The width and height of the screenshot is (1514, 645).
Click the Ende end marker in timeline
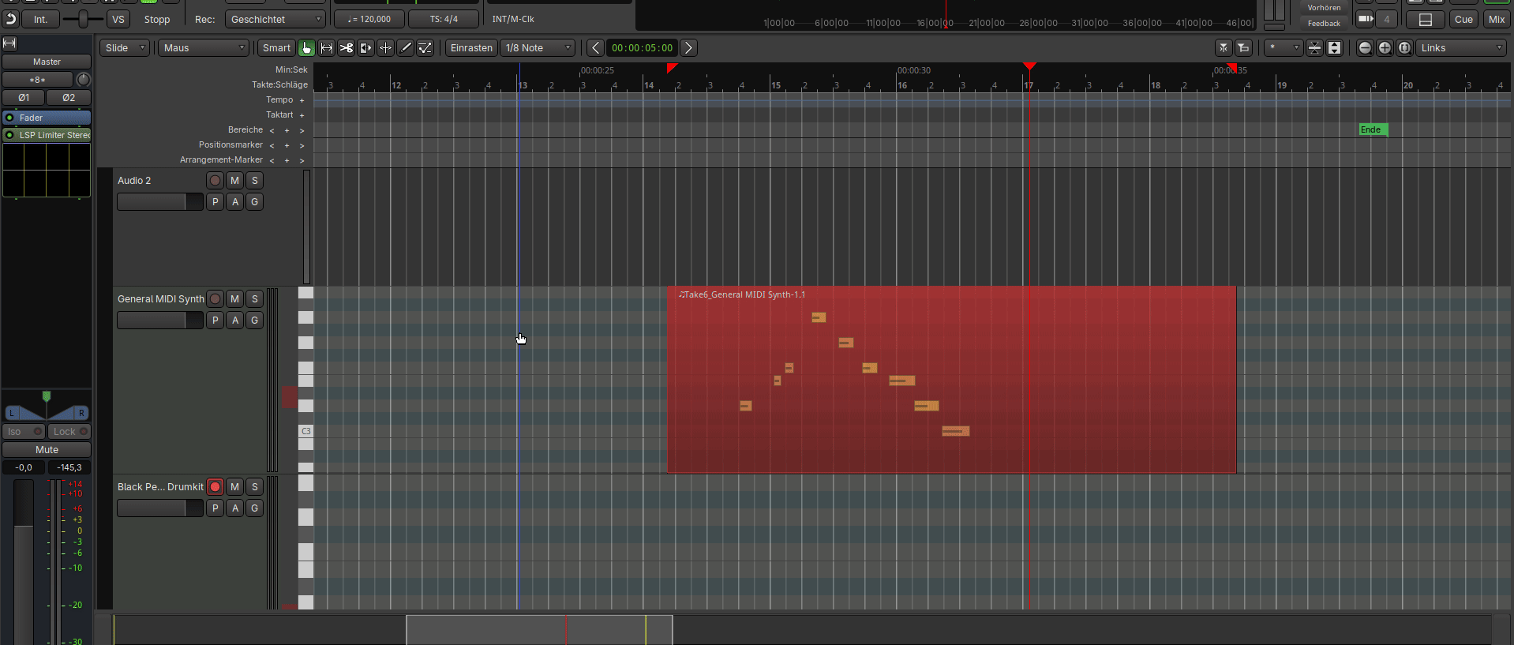pos(1372,129)
